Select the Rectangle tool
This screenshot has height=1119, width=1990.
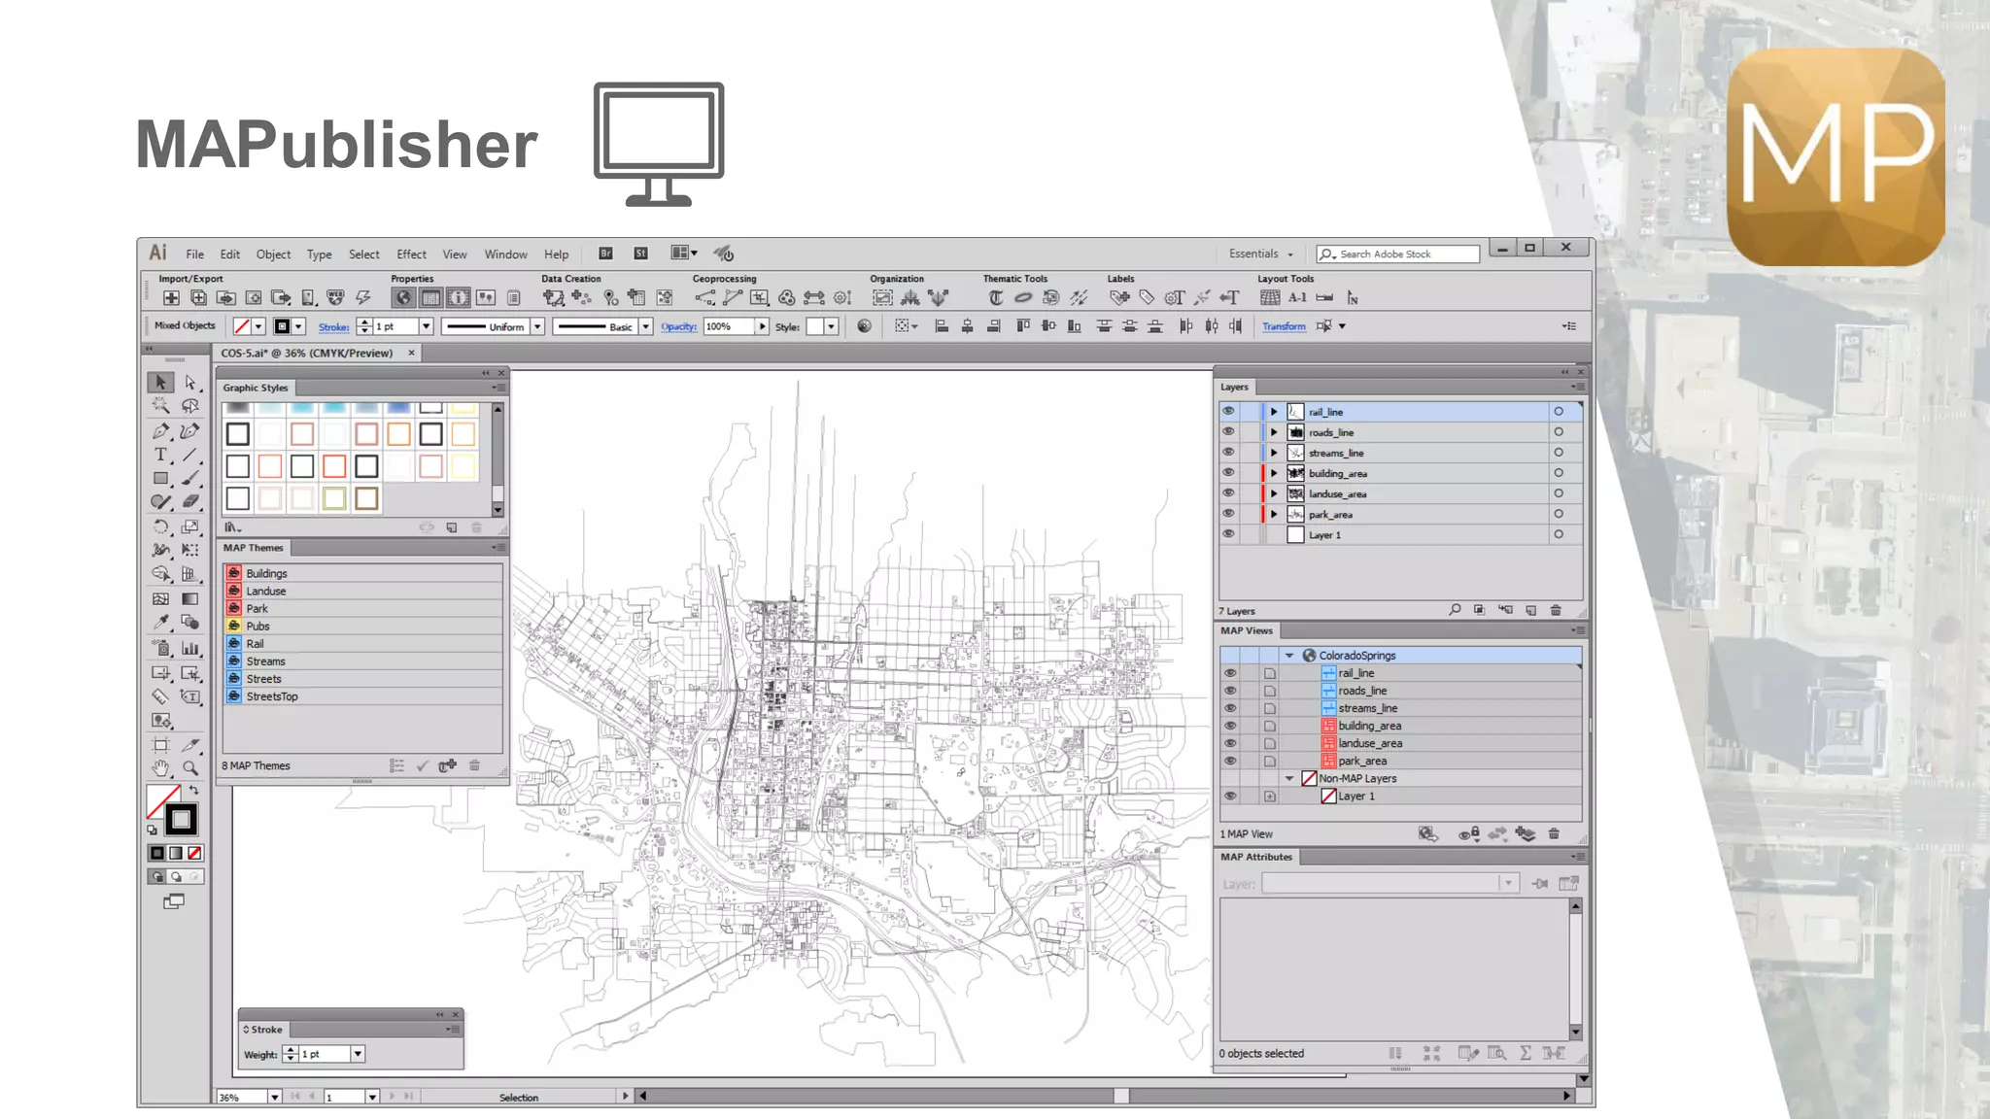pos(160,478)
